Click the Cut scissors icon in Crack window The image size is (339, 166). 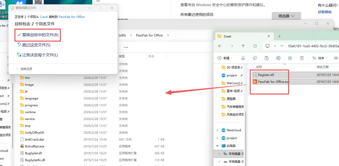pos(243,58)
